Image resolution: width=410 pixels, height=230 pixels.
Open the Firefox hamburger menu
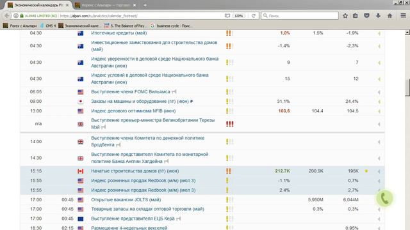coord(403,16)
